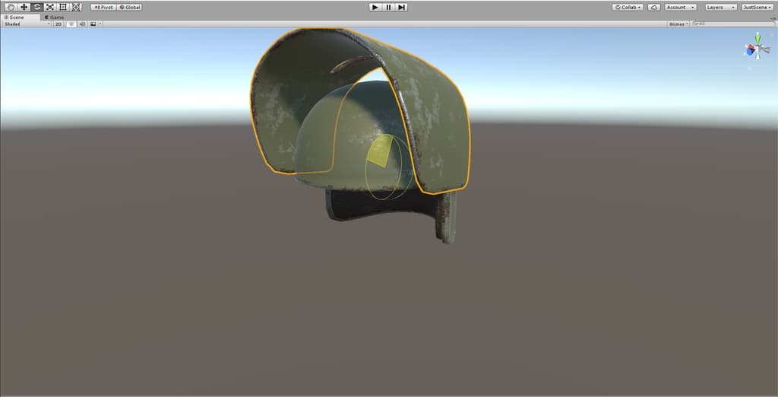778x397 pixels.
Task: Open the Scene view pane options menu
Action: (774, 18)
